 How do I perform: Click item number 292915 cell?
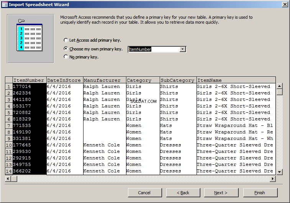pyautogui.click(x=29, y=158)
